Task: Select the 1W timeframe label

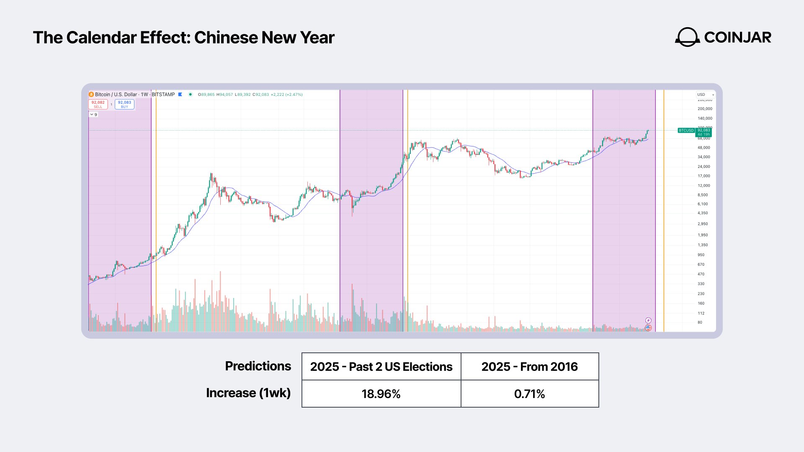Action: coord(144,95)
